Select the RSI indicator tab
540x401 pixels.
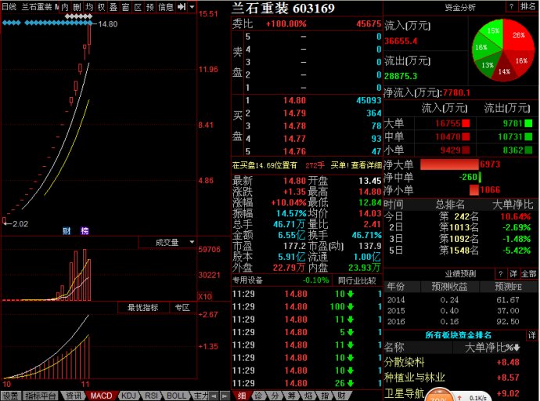point(152,396)
